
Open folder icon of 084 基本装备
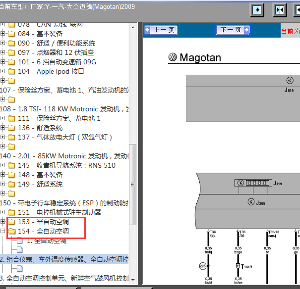[x=11, y=34]
